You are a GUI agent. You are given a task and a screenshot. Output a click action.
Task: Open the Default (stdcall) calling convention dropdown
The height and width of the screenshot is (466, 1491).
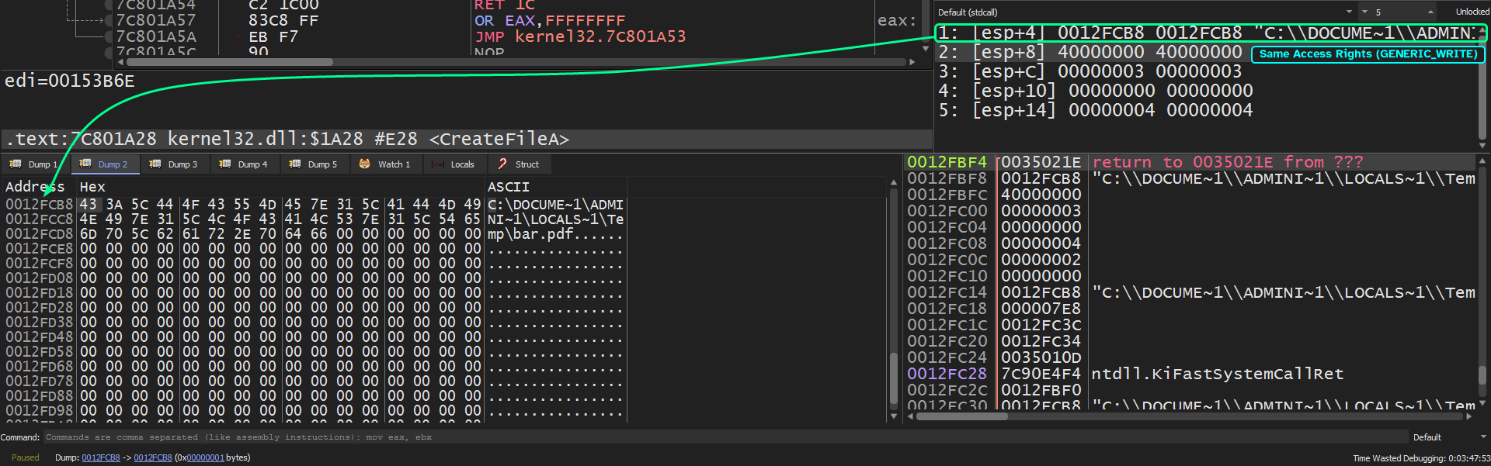point(1349,12)
